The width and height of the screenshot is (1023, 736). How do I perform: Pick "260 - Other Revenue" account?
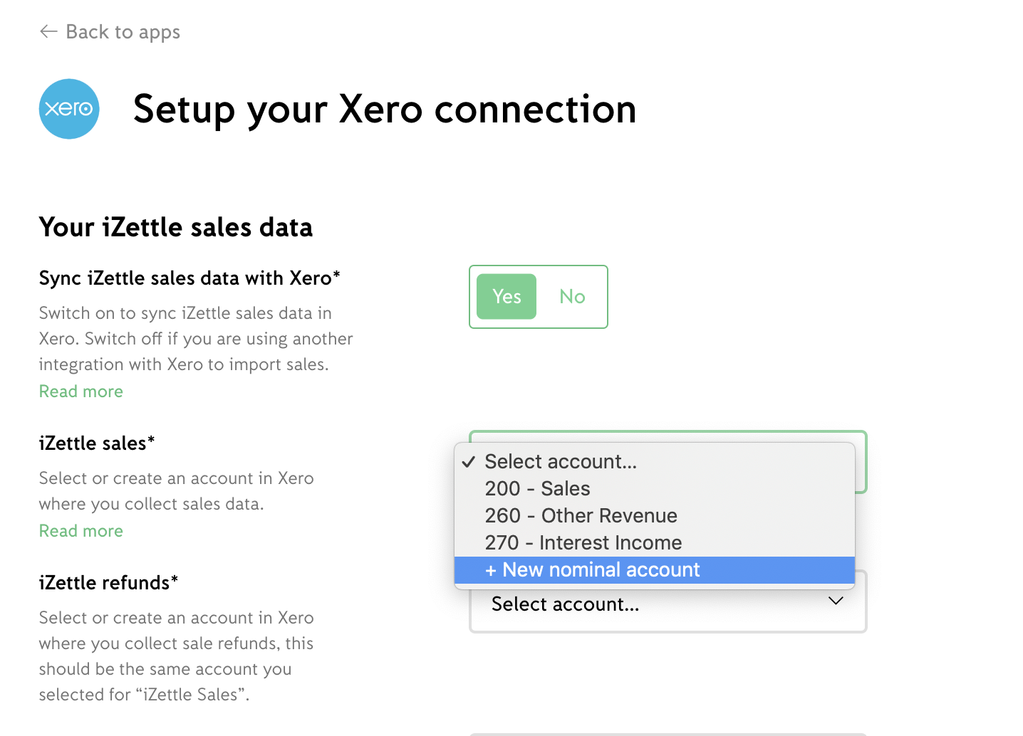581,516
